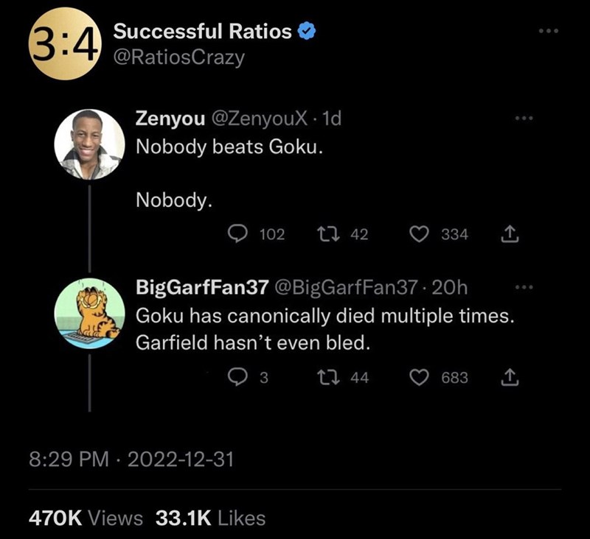The height and width of the screenshot is (539, 590).
Task: Go to the @RatiosCrazy handle
Action: (x=178, y=57)
